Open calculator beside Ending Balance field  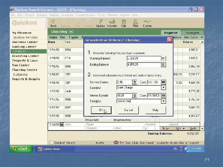point(164,65)
